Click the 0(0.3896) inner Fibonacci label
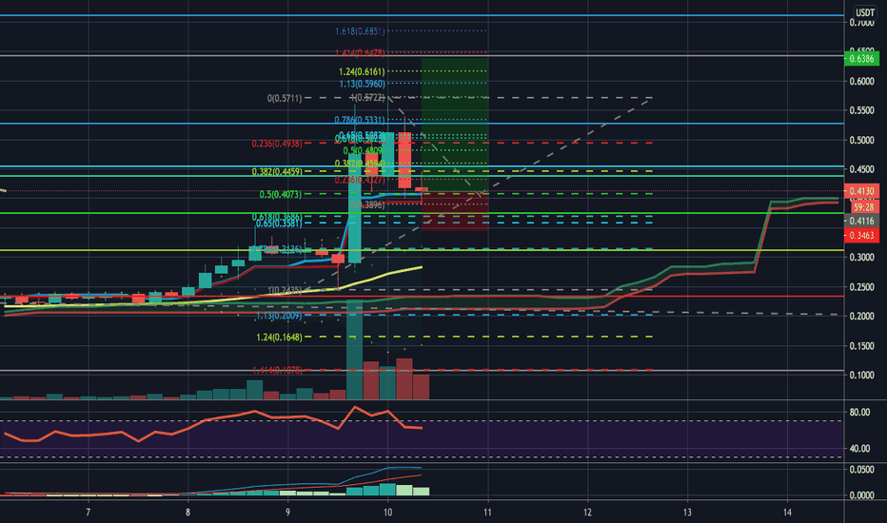Screen dimensions: 887x523 click(367, 204)
